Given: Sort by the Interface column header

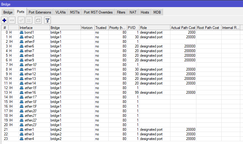Looking at the screenshot, I should pyautogui.click(x=34, y=28).
